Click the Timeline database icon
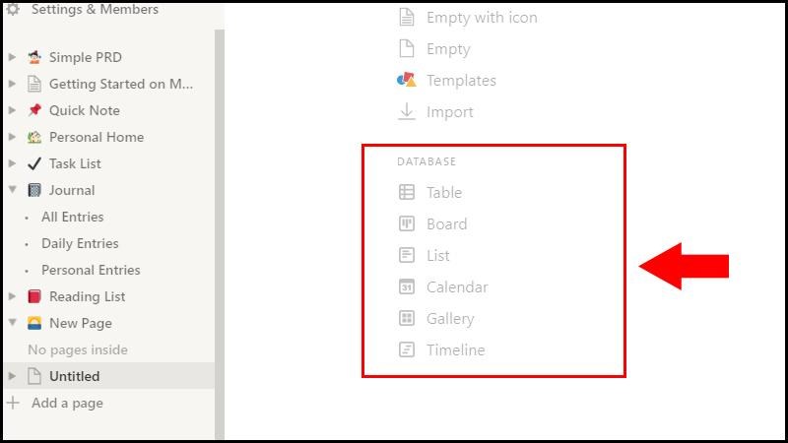 [407, 350]
